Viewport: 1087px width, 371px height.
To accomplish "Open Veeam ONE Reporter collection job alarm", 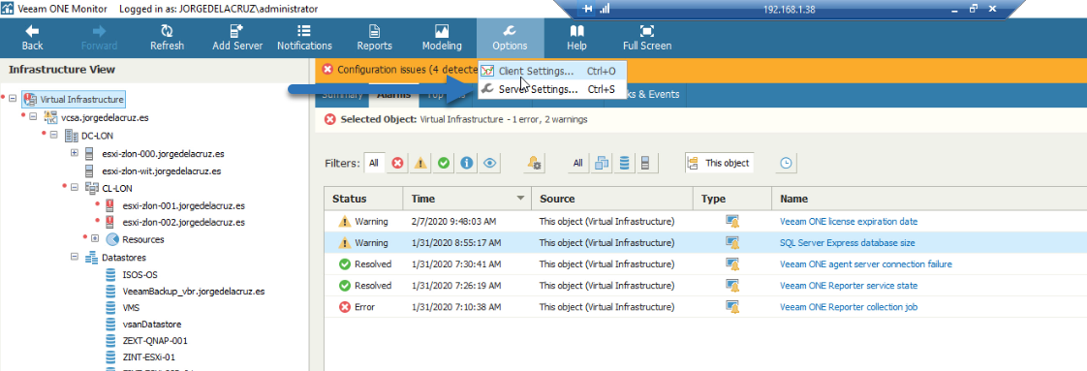I will pos(849,306).
